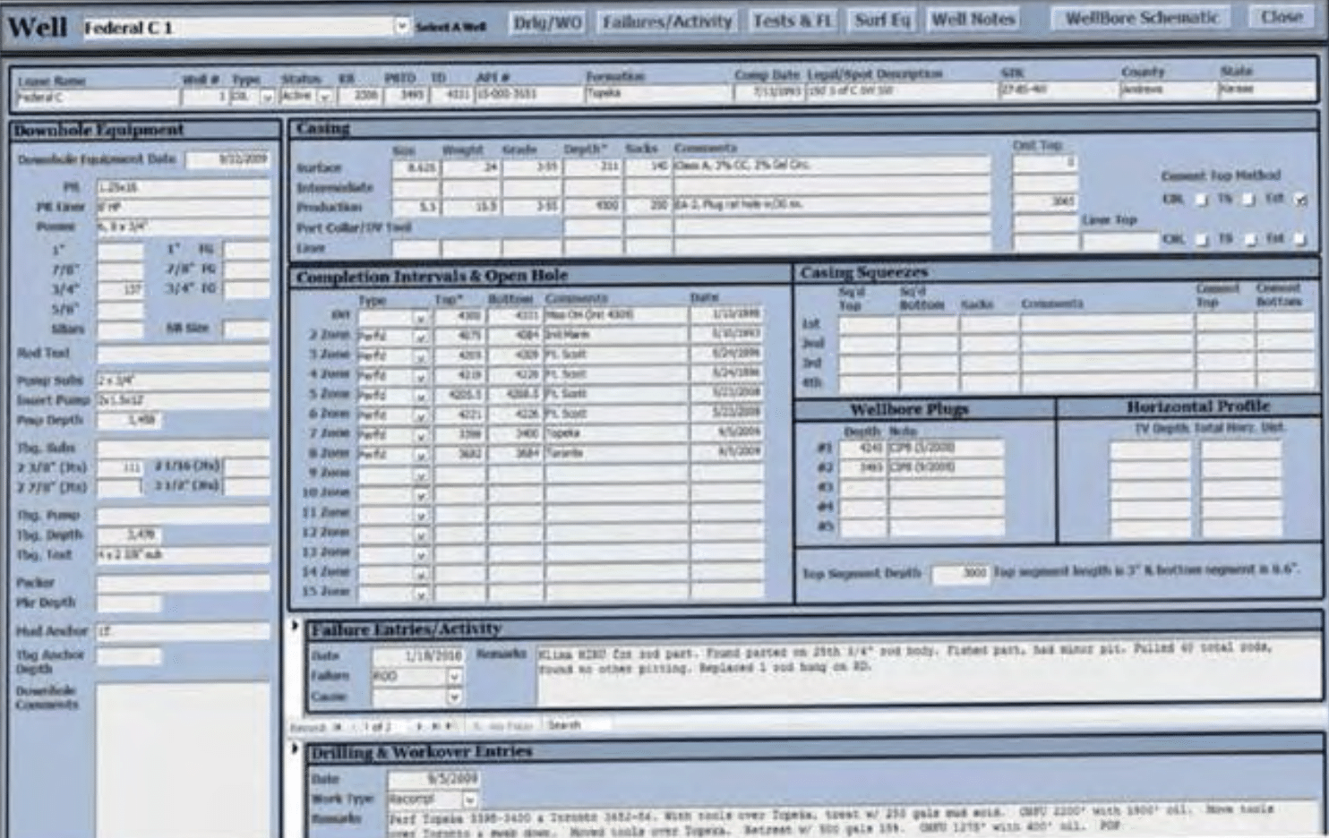Tick the Liner Top TS checkbox
Image resolution: width=1329 pixels, height=838 pixels.
click(x=1248, y=239)
